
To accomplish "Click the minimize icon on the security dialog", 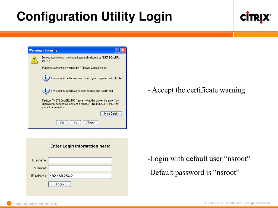I will pos(117,50).
